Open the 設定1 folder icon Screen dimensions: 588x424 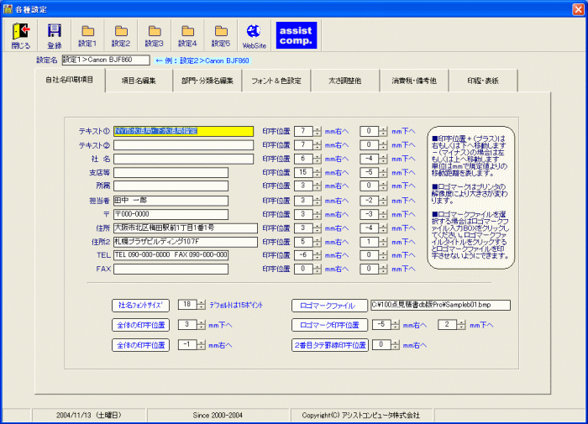[87, 35]
